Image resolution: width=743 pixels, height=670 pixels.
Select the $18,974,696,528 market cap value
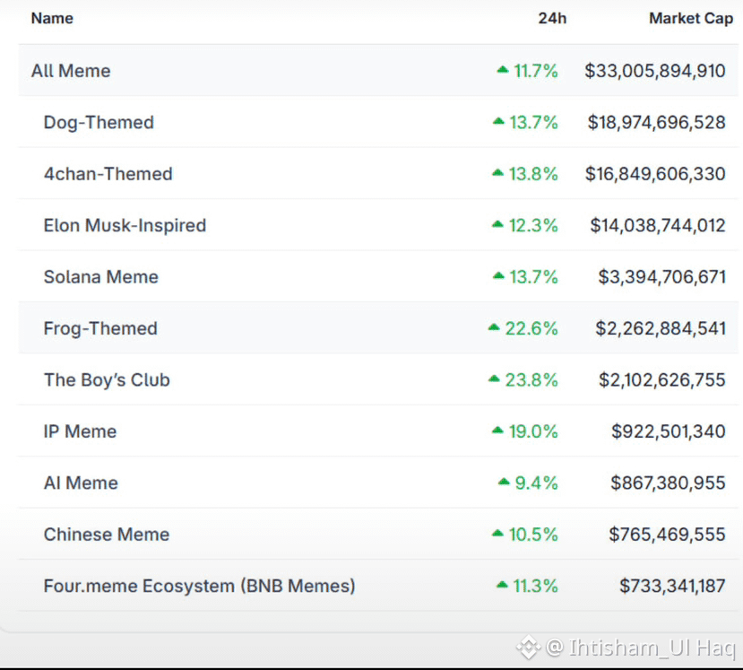click(657, 122)
